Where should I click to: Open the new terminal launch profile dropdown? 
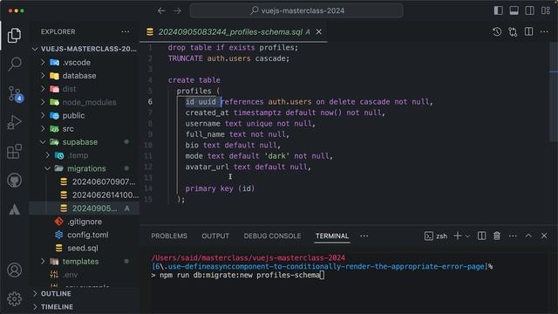(x=467, y=235)
